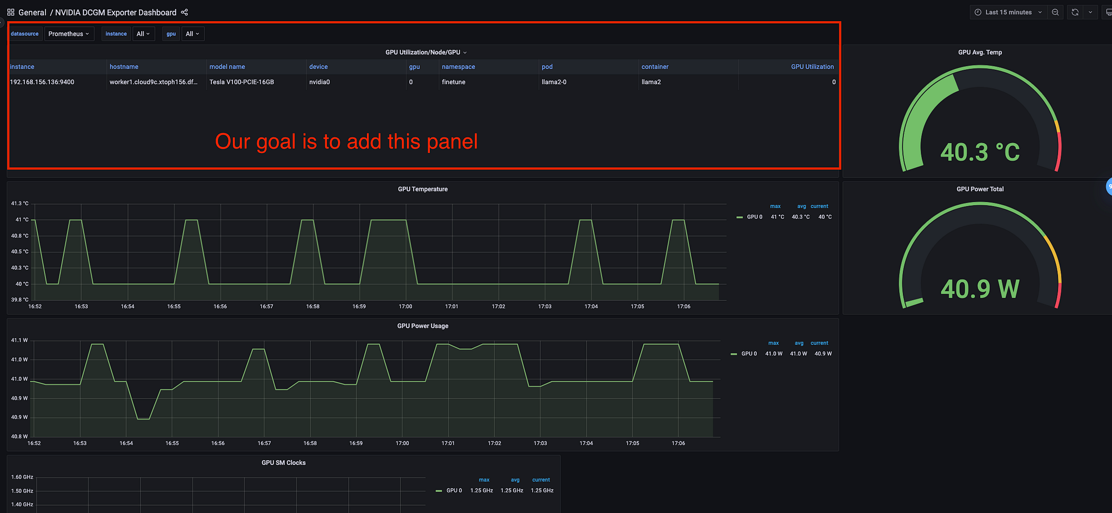Open the GPU Avg. Temp panel title
Screen dimensions: 1112x513
pos(980,52)
